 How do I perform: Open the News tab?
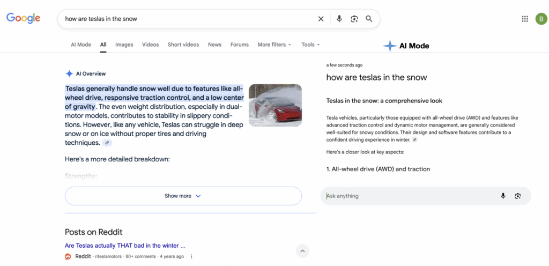tap(214, 45)
